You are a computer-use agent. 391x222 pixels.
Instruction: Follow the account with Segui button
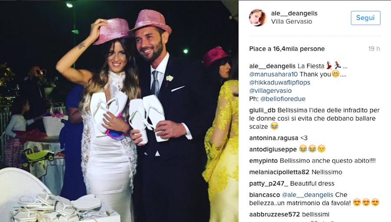point(365,18)
